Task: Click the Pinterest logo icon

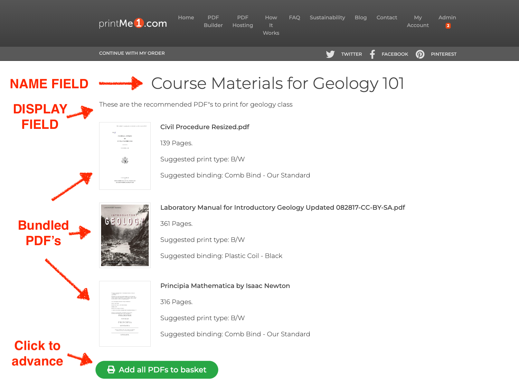Action: [x=420, y=54]
